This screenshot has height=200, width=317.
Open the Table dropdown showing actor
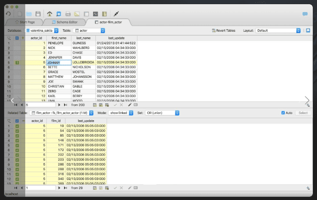tap(89, 30)
